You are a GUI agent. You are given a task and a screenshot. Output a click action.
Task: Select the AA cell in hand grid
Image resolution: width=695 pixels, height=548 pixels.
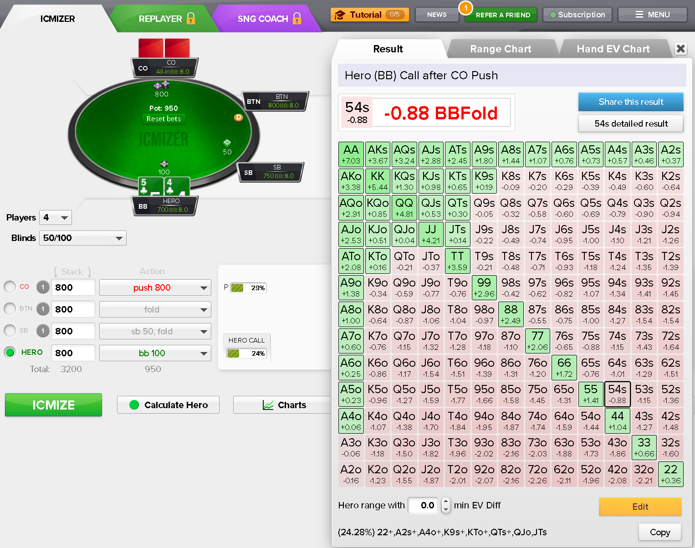pyautogui.click(x=351, y=154)
